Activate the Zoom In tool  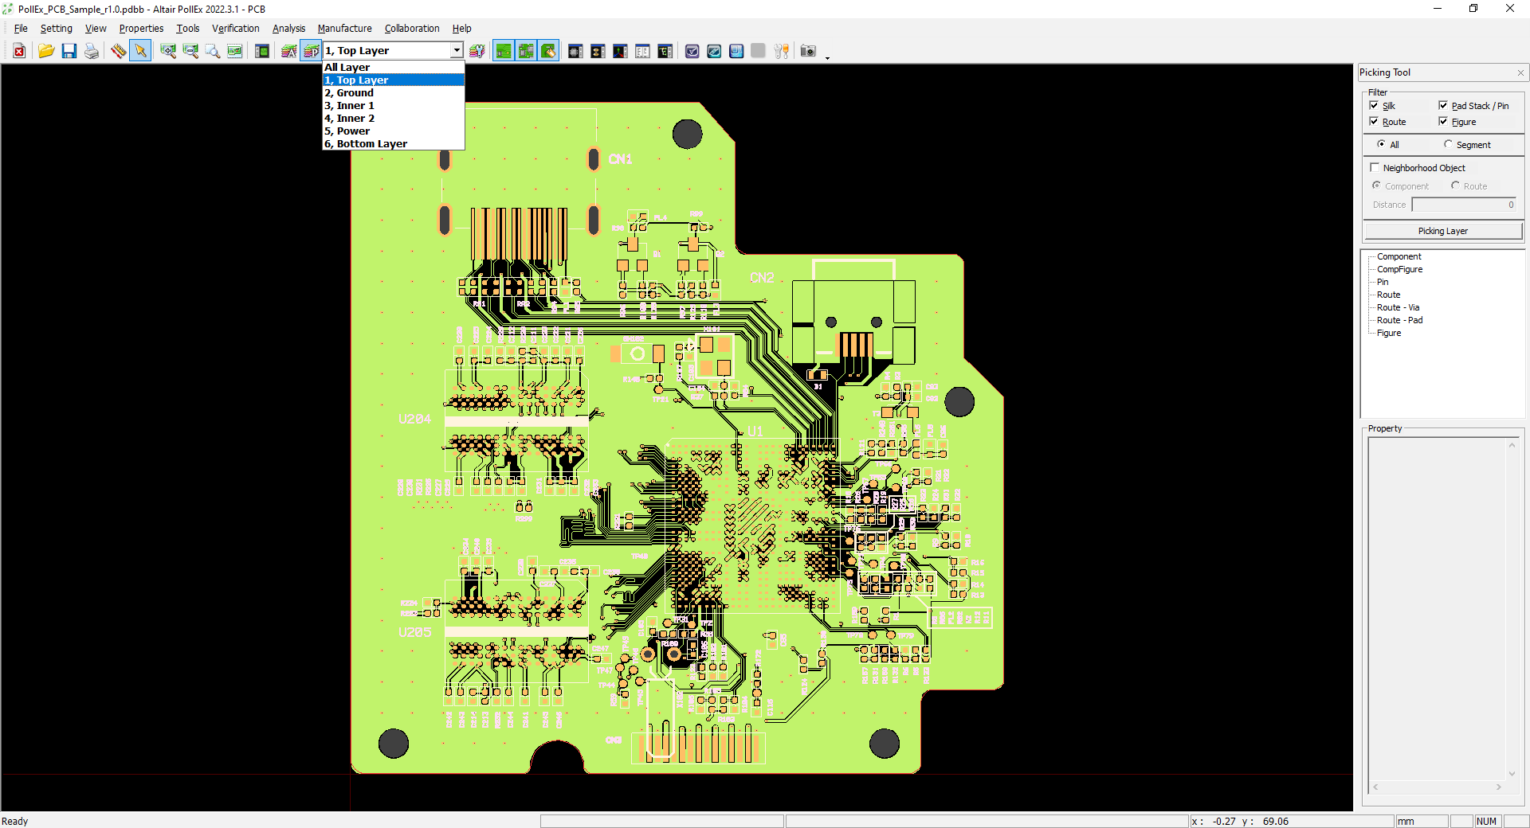coord(168,50)
